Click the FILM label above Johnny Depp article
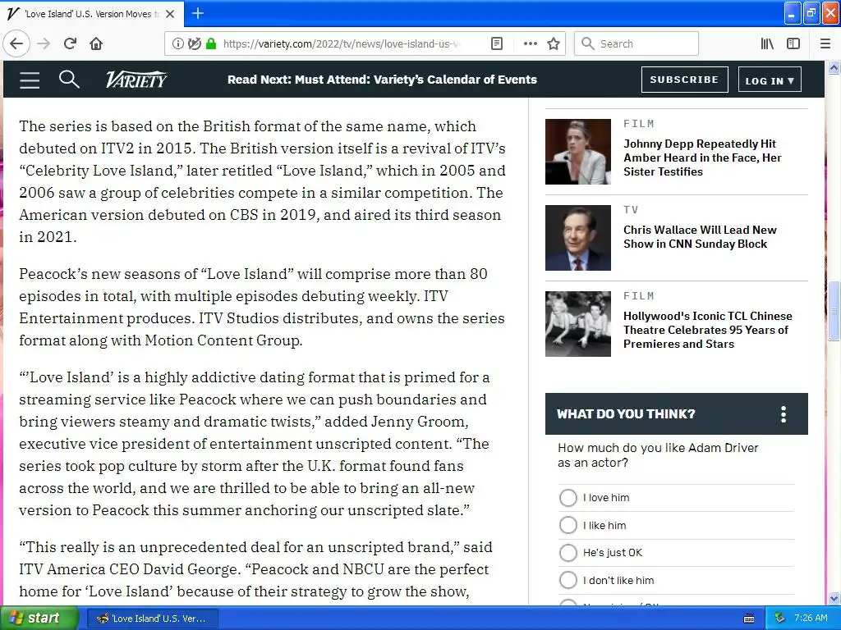 tap(639, 124)
